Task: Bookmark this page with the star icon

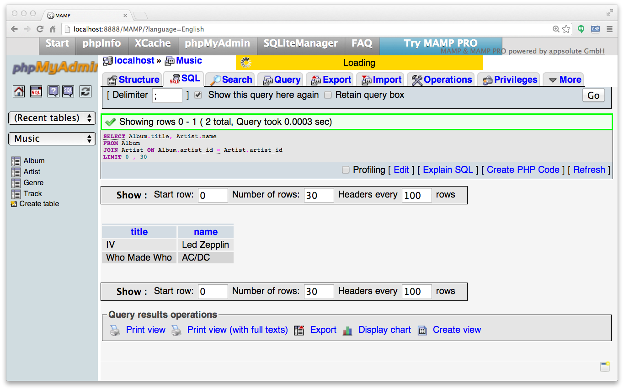Action: [x=566, y=29]
